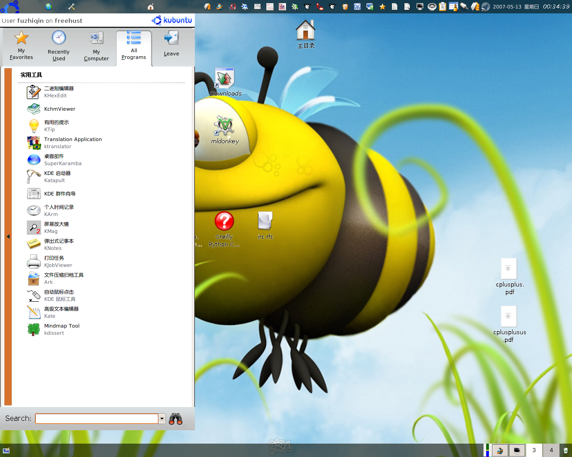The image size is (572, 457).
Task: Switch to Recently Used tab
Action: (x=59, y=46)
